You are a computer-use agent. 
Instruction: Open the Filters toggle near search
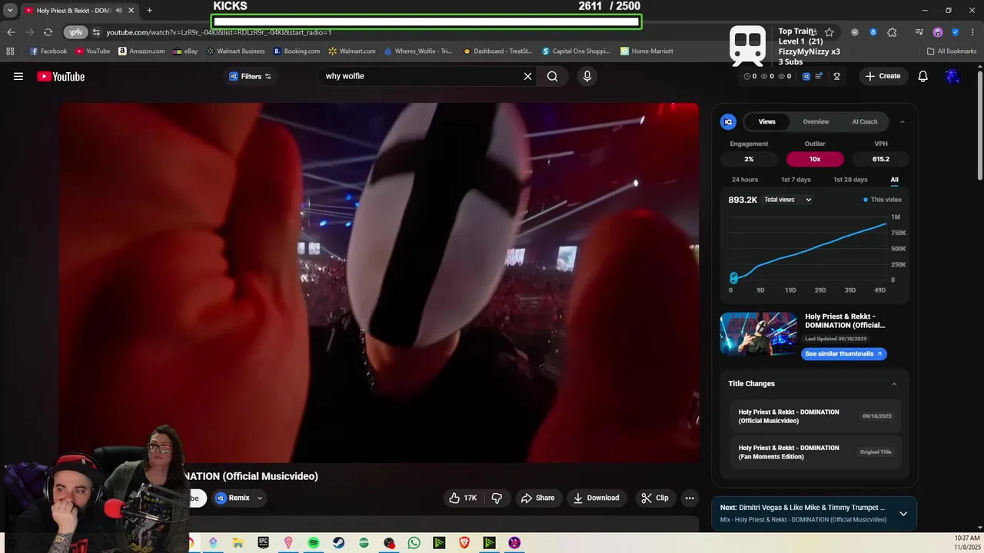click(x=251, y=76)
